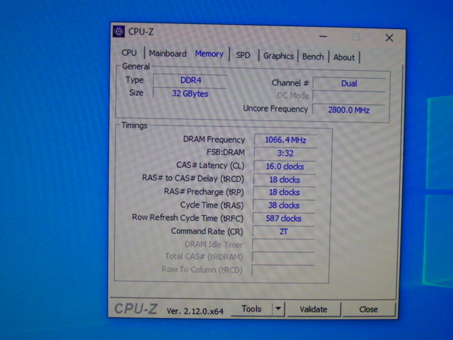Click the DRAM Frequency label

coord(214,140)
